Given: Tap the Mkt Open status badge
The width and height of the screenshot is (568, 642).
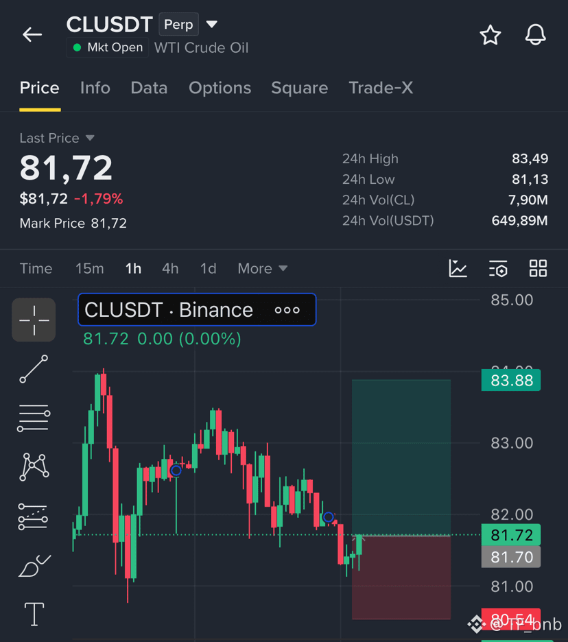Looking at the screenshot, I should coord(107,47).
